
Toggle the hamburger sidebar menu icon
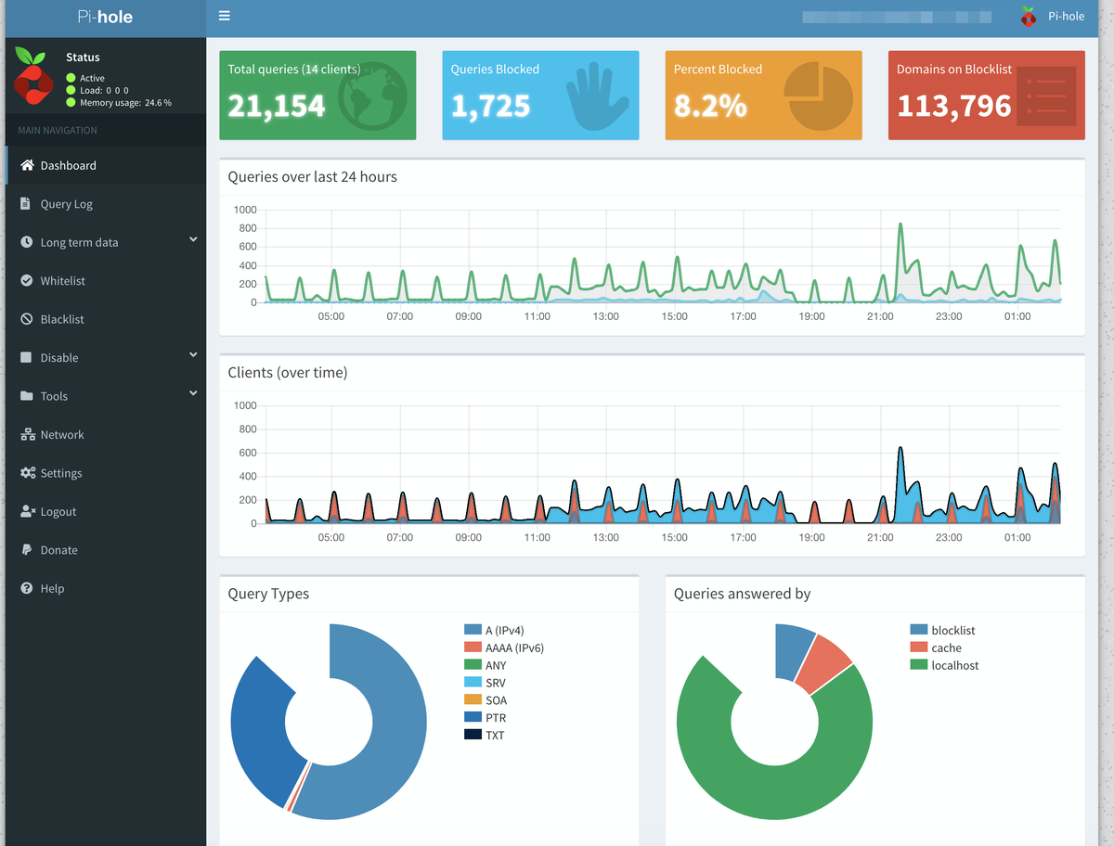point(224,16)
